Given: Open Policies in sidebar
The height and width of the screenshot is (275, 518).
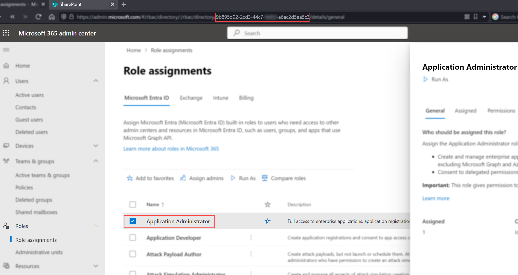Looking at the screenshot, I should coord(24,188).
